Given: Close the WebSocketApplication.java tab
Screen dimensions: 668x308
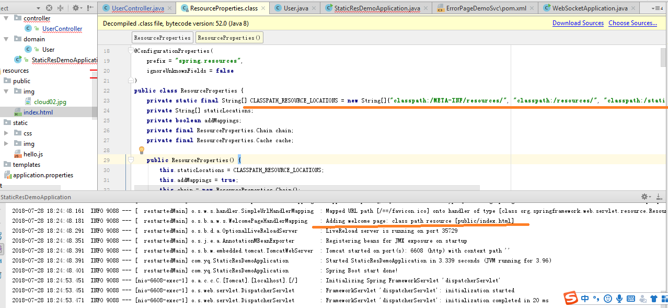Looking at the screenshot, I should 633,9.
